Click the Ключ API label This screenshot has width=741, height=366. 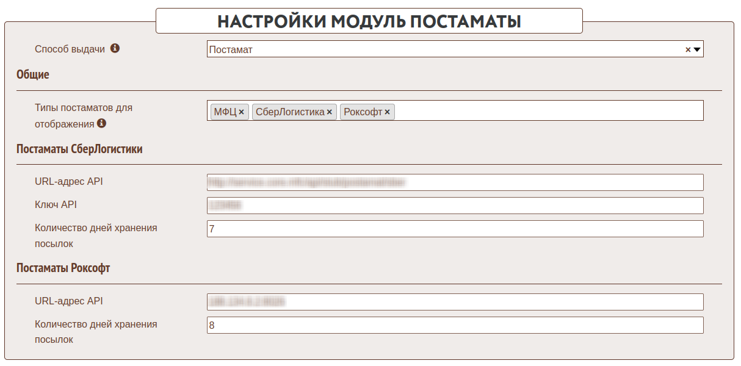click(56, 204)
